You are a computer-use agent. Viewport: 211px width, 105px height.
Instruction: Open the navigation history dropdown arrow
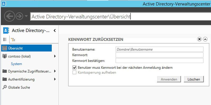pyautogui.click(x=26, y=16)
